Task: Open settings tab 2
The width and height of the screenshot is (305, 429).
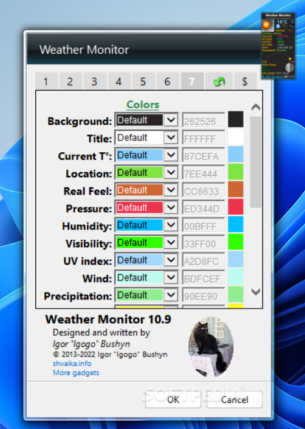Action: 70,82
